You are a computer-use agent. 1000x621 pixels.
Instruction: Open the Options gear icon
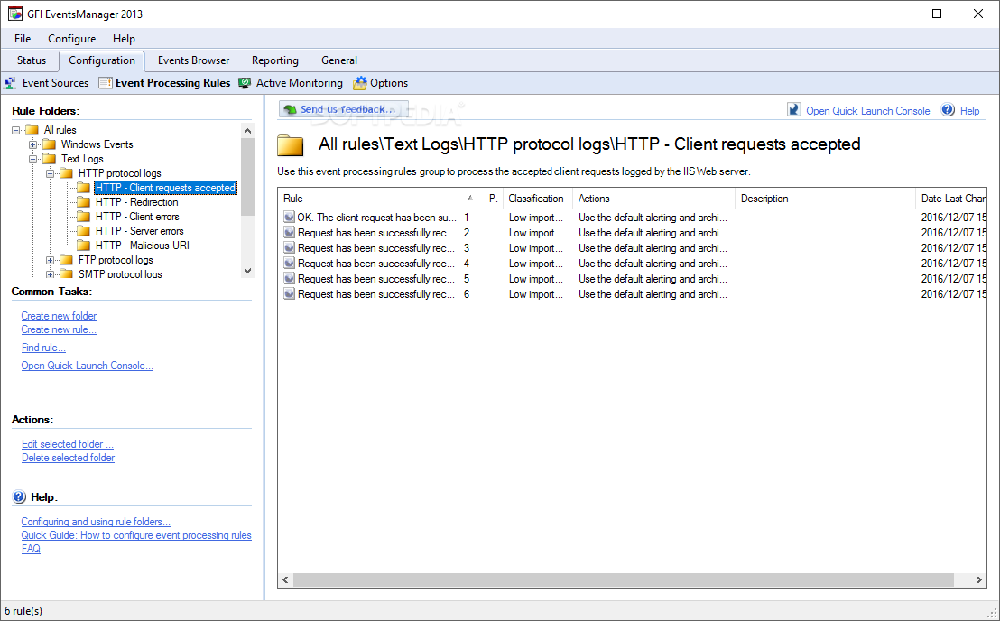click(360, 83)
